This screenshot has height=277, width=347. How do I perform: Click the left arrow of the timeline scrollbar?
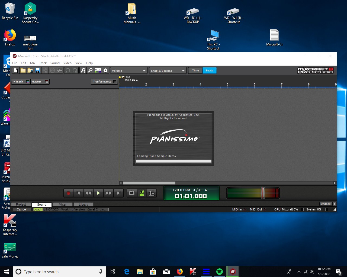click(x=121, y=183)
